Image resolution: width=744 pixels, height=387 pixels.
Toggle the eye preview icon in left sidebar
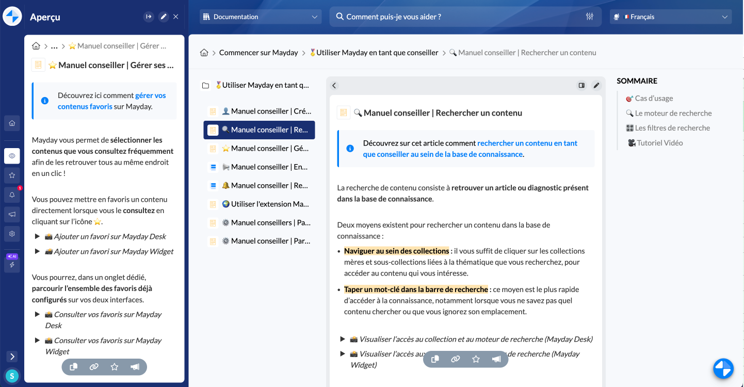click(12, 156)
